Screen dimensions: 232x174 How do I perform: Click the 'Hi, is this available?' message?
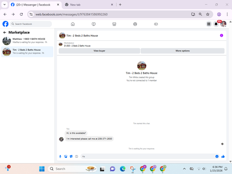76,133
